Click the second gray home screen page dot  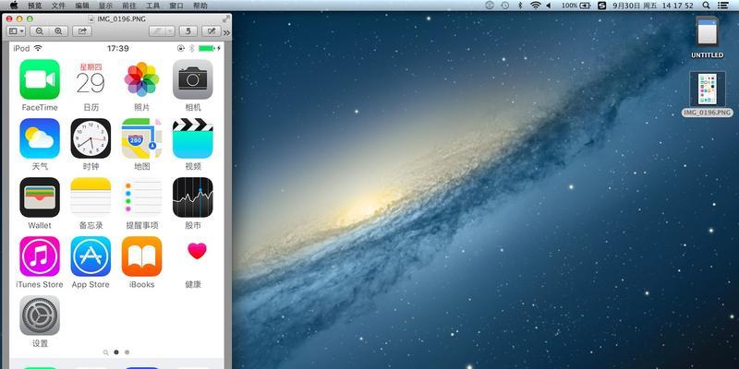[127, 352]
